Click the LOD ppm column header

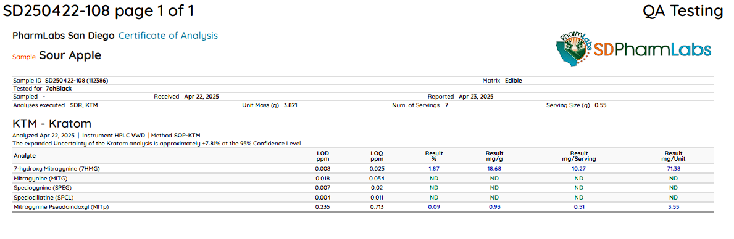[x=322, y=156]
